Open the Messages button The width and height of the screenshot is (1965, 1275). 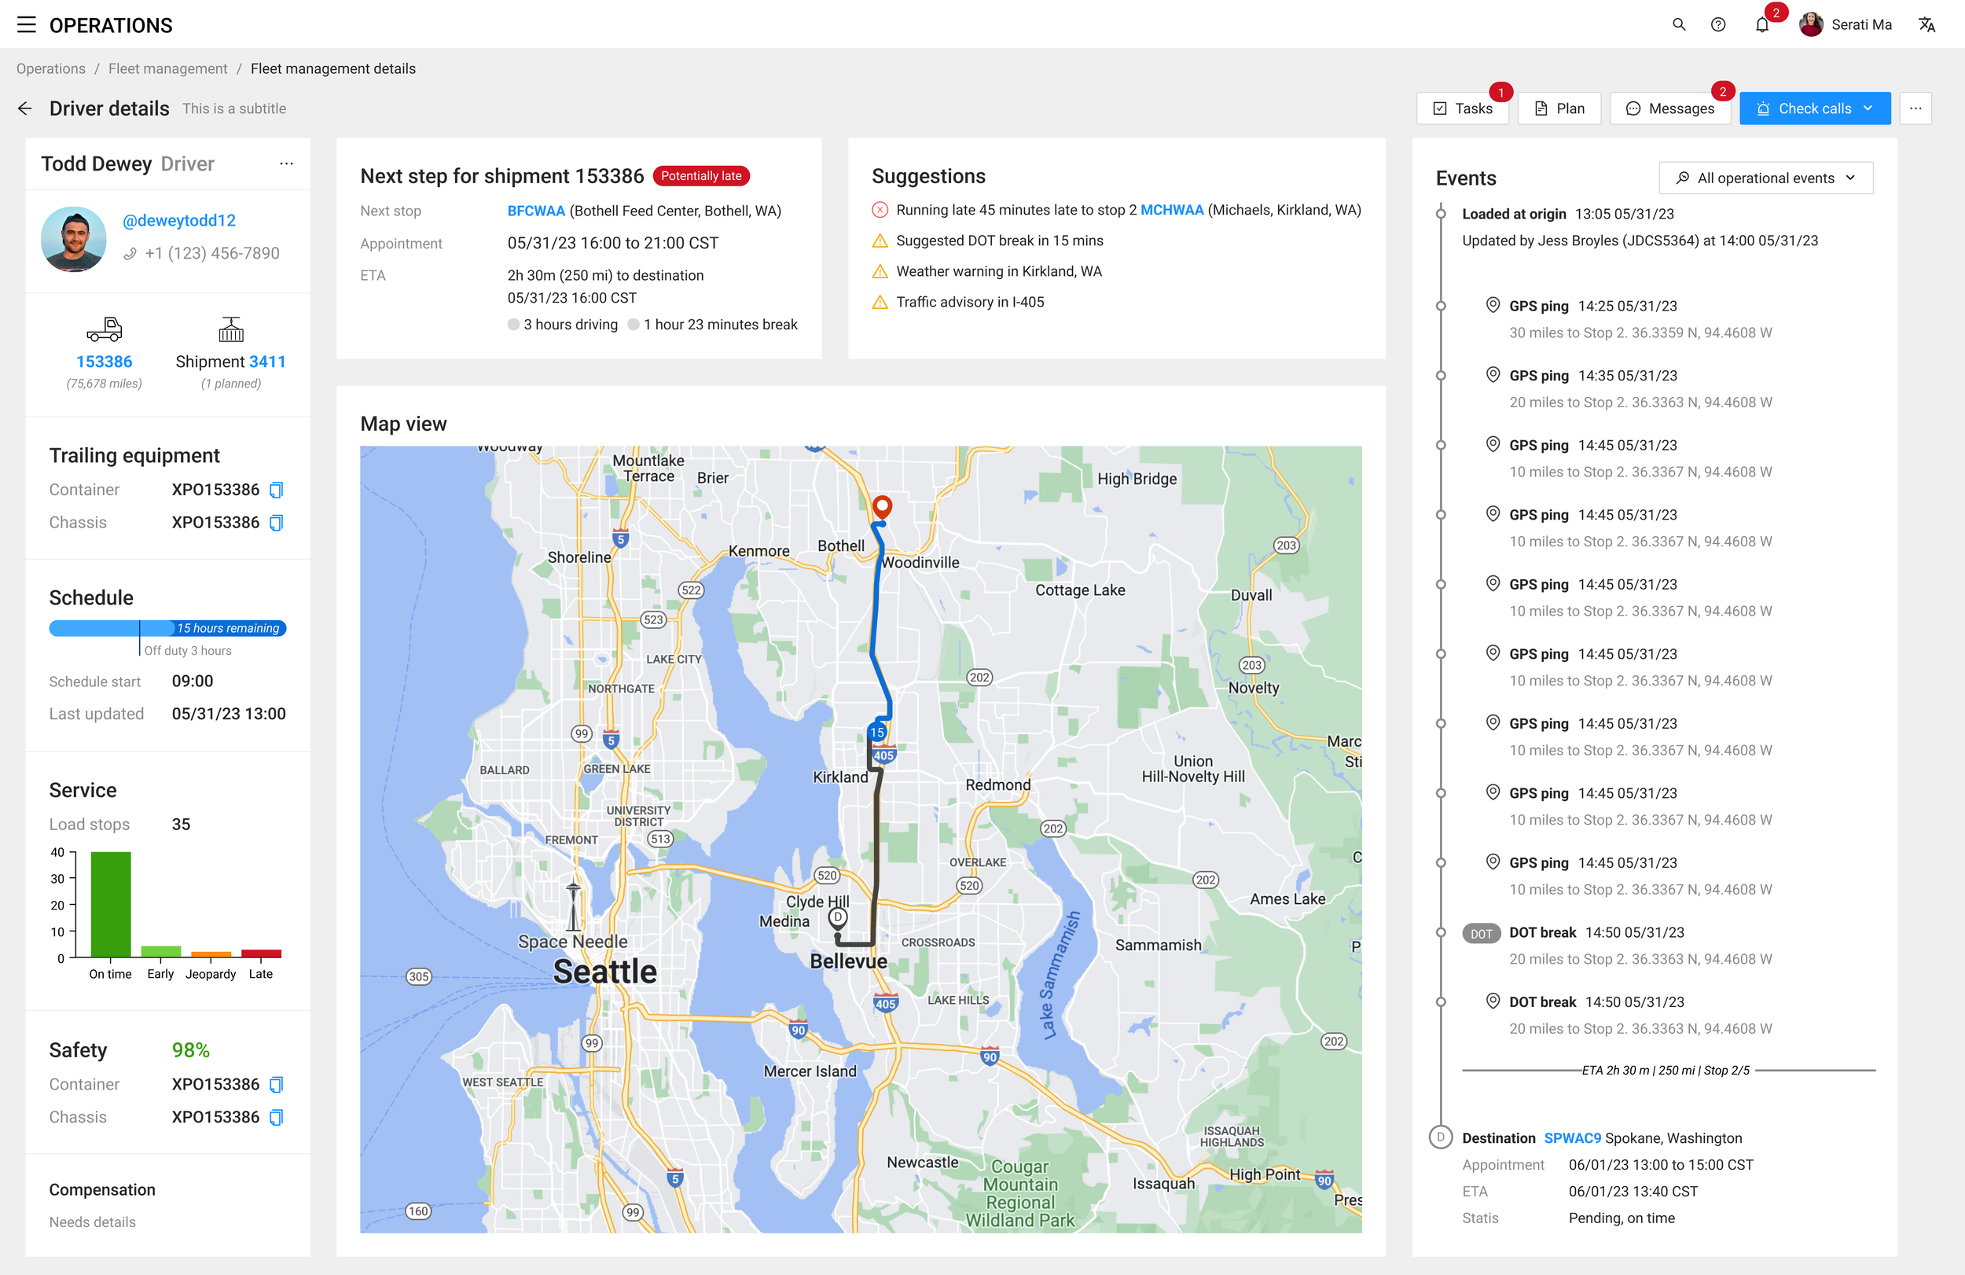pyautogui.click(x=1669, y=108)
